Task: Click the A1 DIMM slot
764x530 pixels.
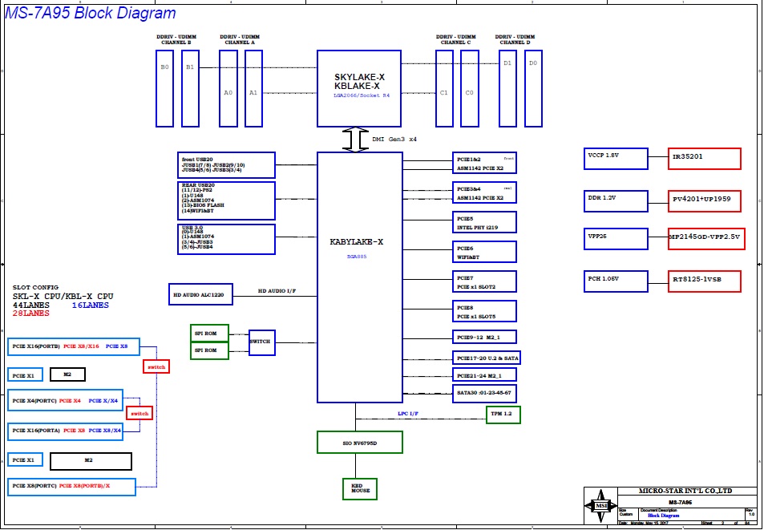Action: pyautogui.click(x=253, y=88)
